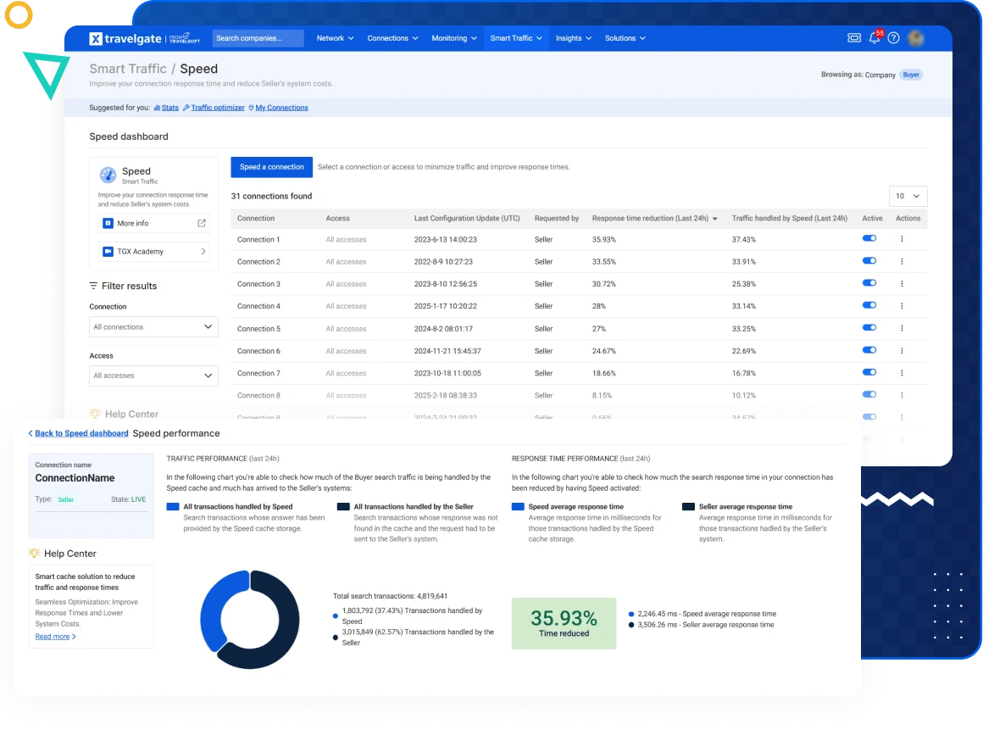Open the rows per page dropdown
Viewport: 983px width, 741px height.
(908, 196)
